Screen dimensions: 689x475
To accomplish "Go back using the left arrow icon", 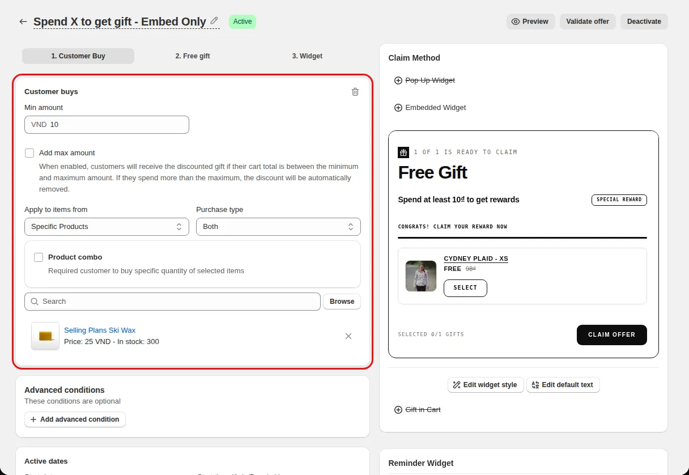I will click(23, 22).
